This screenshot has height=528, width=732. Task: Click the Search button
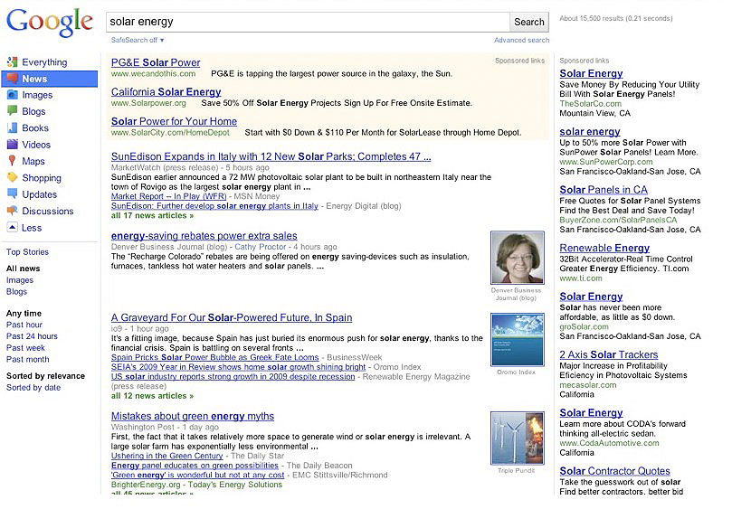[528, 22]
